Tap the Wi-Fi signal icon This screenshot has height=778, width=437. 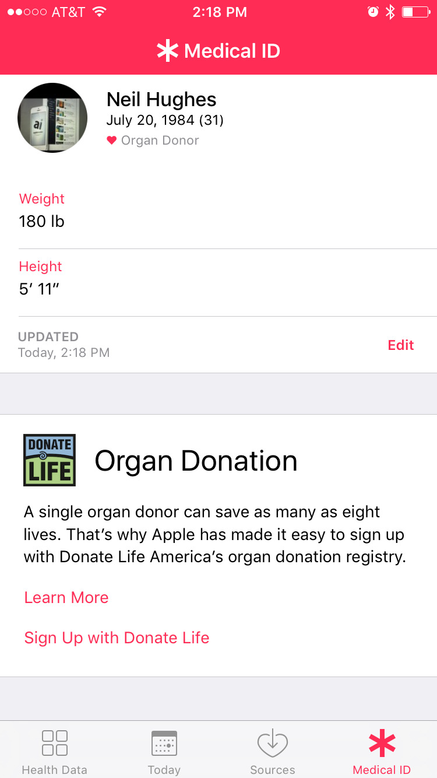[100, 12]
